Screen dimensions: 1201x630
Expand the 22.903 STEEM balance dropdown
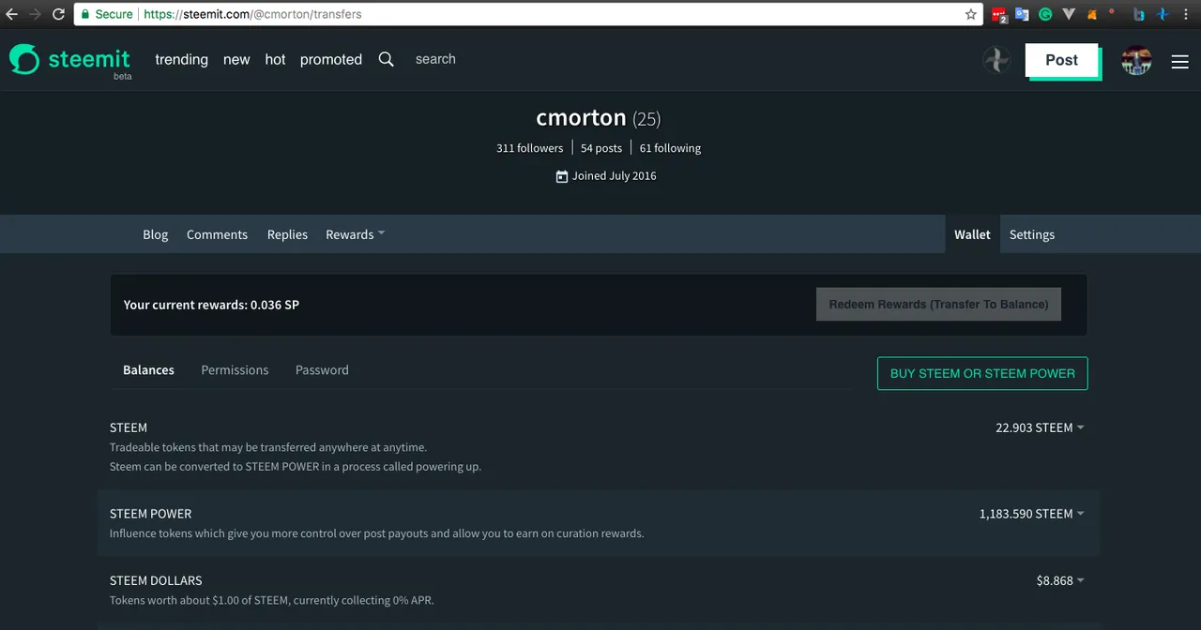[x=1040, y=427]
